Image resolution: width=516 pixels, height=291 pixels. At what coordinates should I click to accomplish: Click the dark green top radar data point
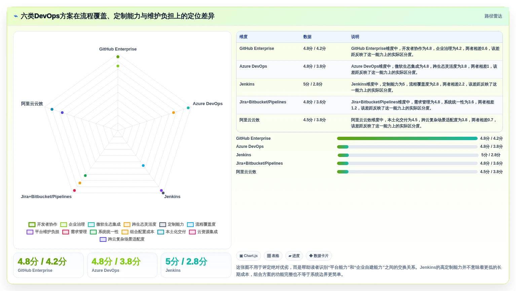(118, 57)
